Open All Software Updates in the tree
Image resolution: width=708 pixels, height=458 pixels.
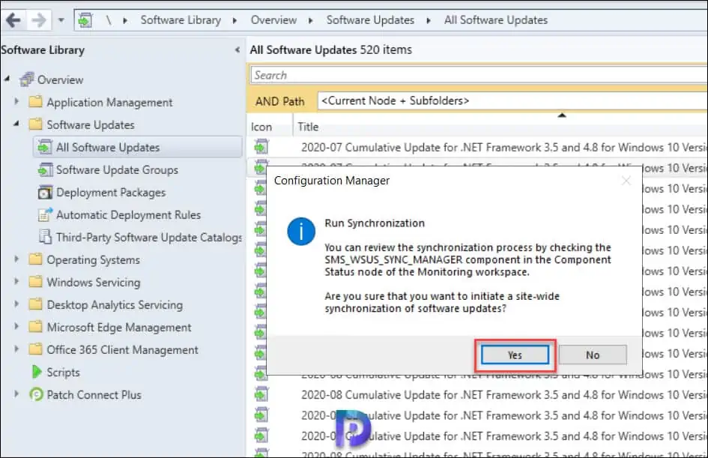click(x=108, y=147)
